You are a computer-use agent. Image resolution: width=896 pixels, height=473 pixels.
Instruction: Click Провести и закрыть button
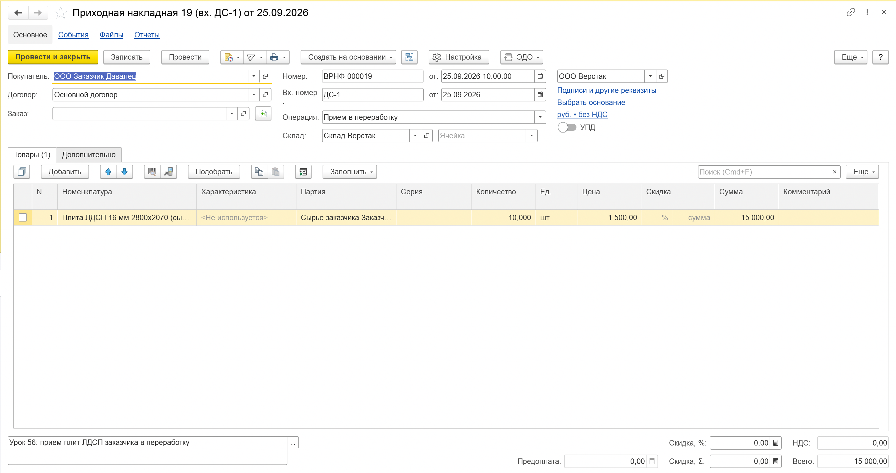pyautogui.click(x=53, y=57)
